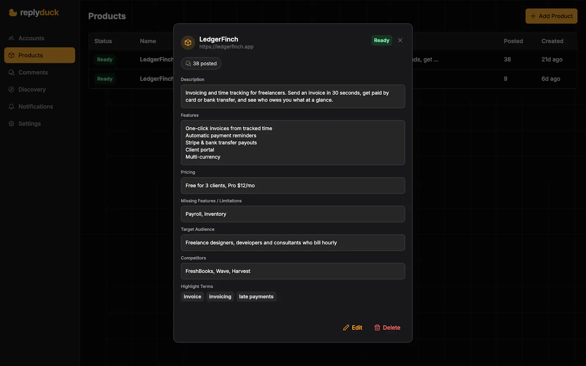Click the Ready badge in the 6d ago row
The image size is (586, 366).
(x=105, y=79)
